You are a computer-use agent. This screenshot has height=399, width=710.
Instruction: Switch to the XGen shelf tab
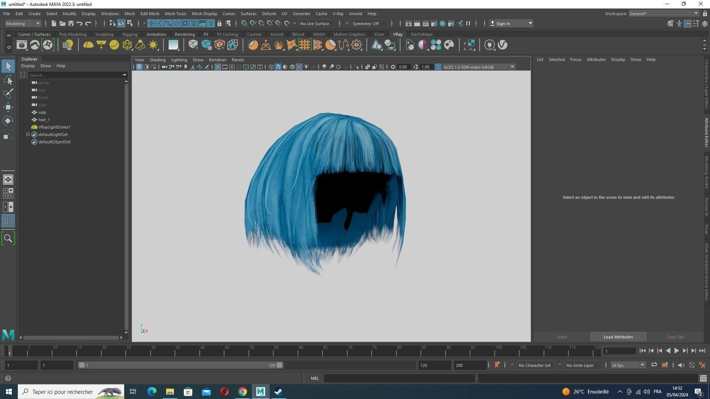(x=379, y=34)
